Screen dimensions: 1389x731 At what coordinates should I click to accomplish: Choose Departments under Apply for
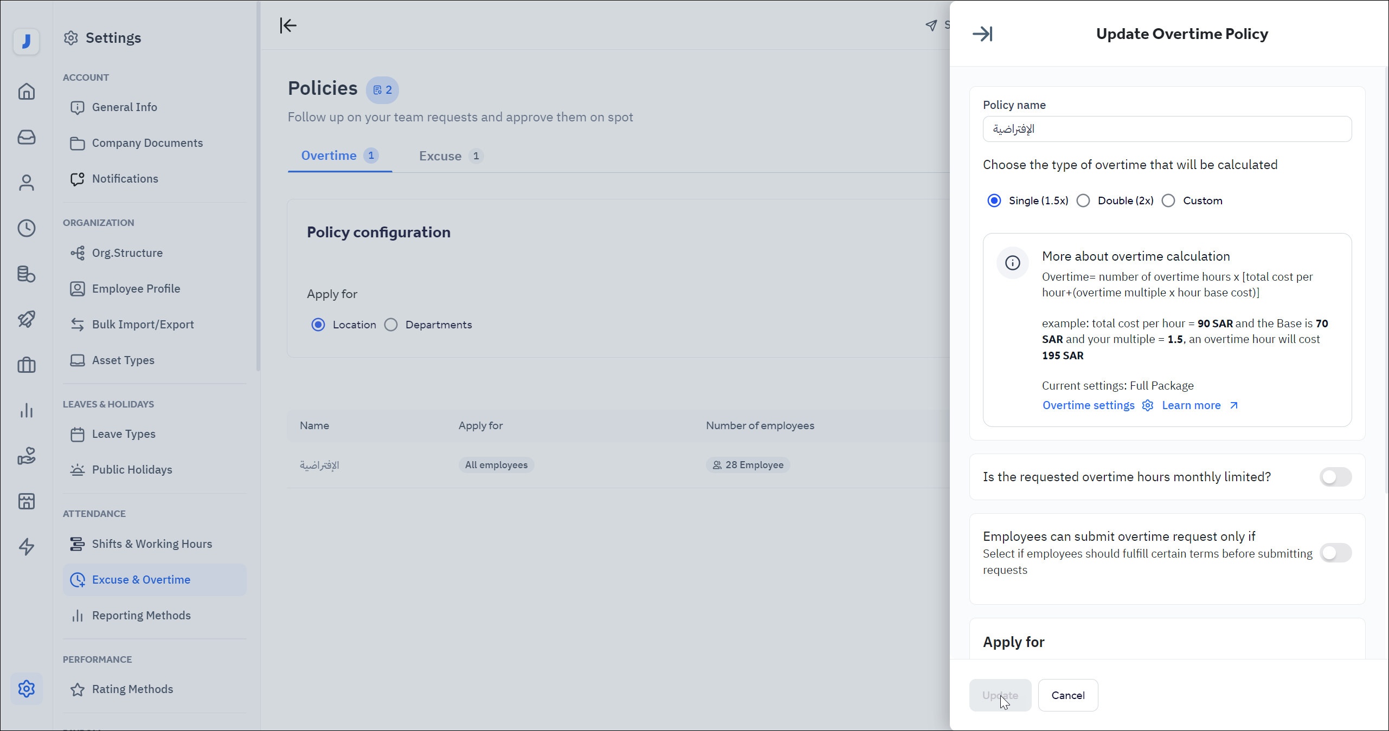(391, 325)
